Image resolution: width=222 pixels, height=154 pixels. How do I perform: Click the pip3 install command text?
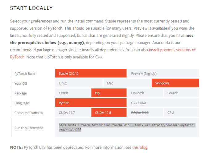pyautogui.click(x=127, y=127)
